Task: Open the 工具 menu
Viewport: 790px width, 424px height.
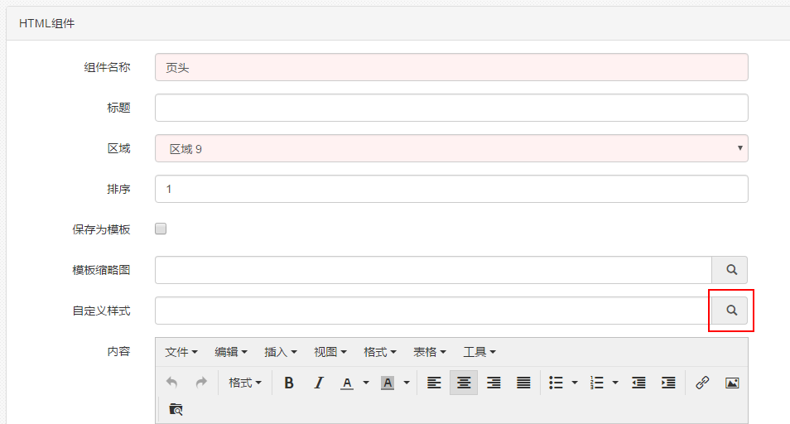Action: 479,352
